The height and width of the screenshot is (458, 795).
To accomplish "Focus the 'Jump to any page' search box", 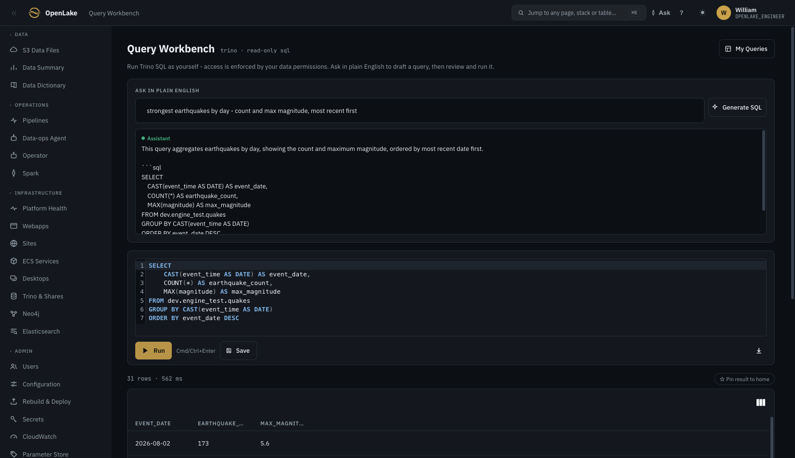I will (578, 13).
